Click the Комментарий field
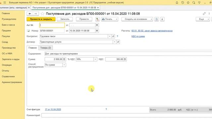The image size is (212, 119). [127, 115]
